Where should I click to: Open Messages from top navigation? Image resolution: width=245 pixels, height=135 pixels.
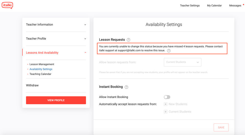click(235, 5)
